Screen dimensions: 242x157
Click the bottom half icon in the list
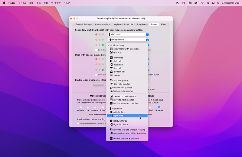pyautogui.click(x=111, y=72)
